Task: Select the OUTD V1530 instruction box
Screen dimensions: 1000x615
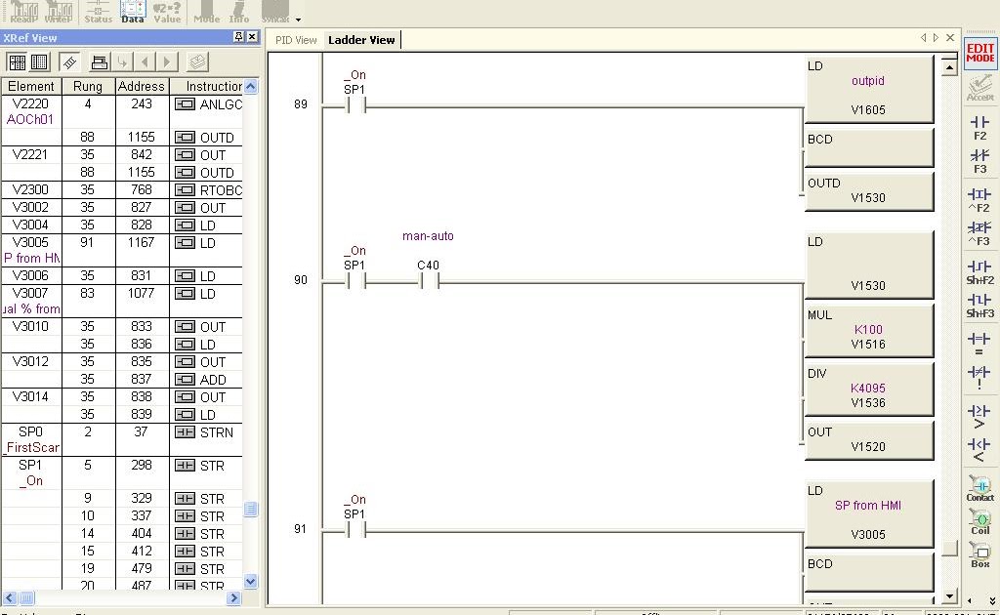Action: click(x=868, y=190)
